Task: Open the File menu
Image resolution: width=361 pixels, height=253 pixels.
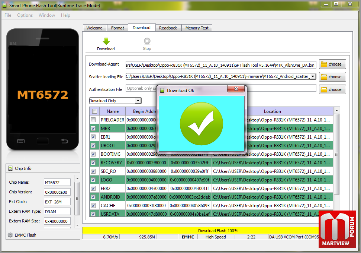Action: pyautogui.click(x=8, y=15)
